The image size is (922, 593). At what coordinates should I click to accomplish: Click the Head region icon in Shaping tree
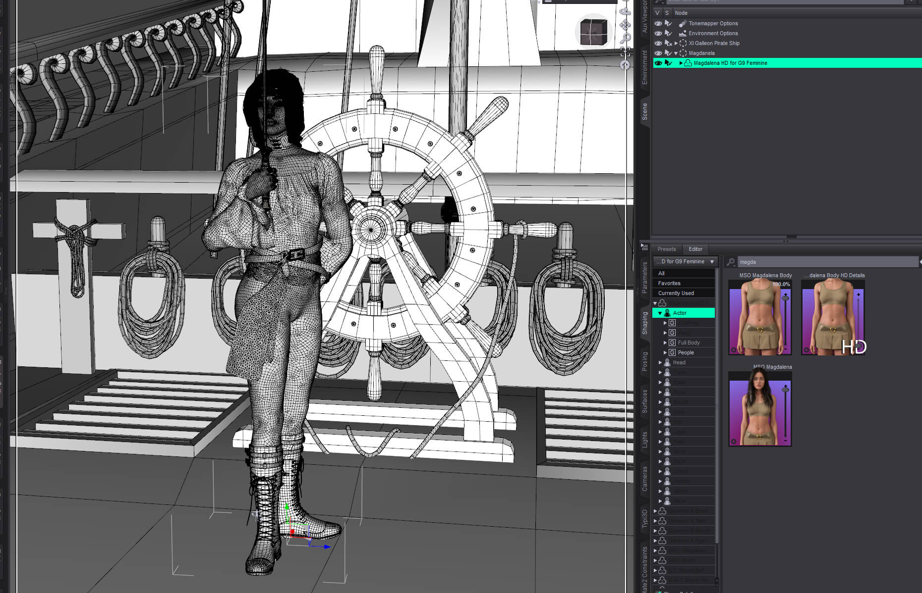pos(668,362)
